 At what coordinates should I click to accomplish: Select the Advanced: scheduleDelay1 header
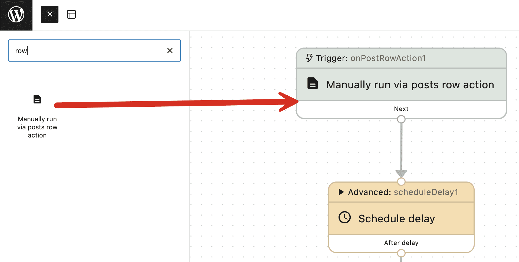point(403,192)
